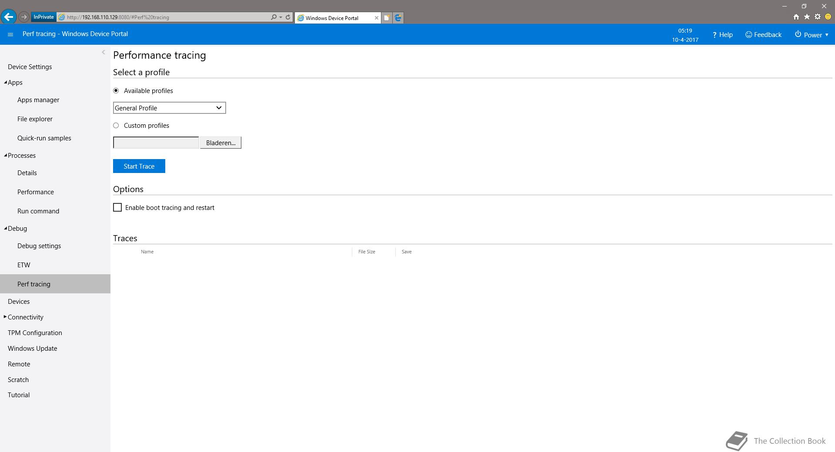The image size is (835, 452).
Task: Select the Custom profiles radio button
Action: pos(116,126)
